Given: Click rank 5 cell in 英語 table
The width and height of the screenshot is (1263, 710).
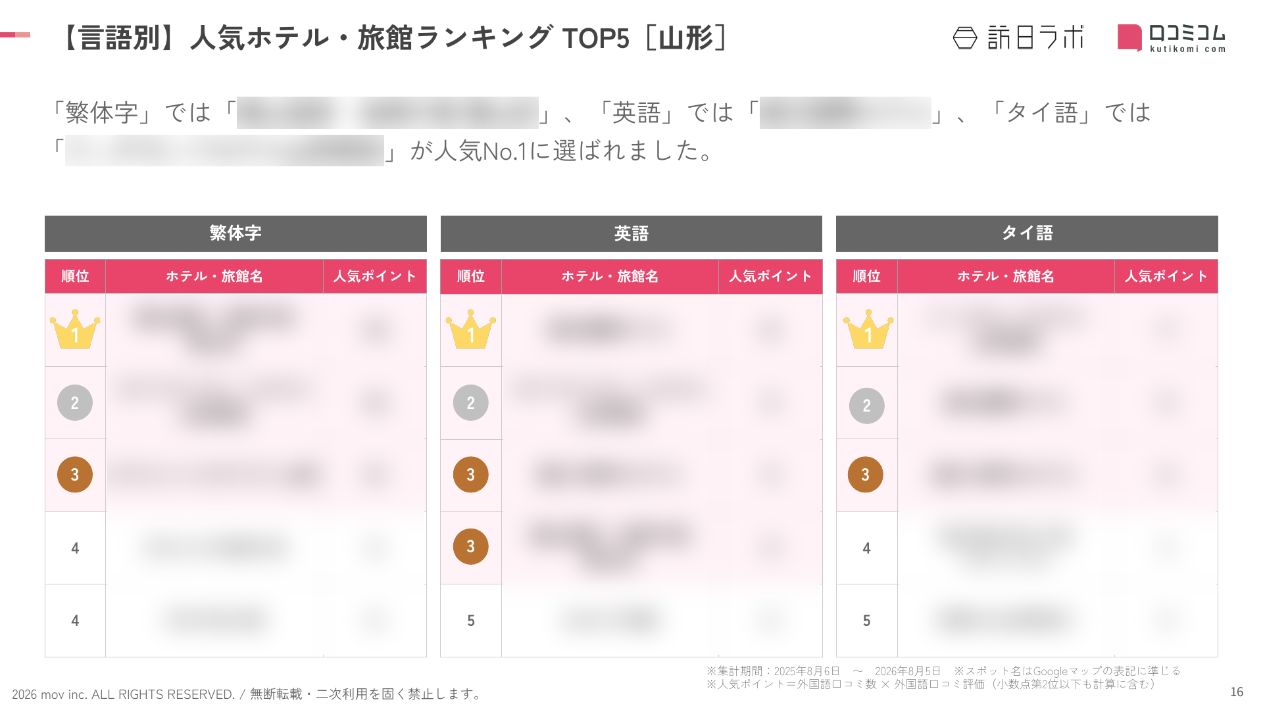Looking at the screenshot, I should pos(471,621).
